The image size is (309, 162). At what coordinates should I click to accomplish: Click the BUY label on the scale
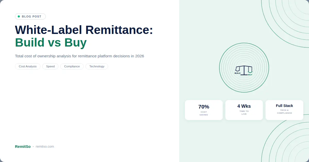tap(250, 75)
